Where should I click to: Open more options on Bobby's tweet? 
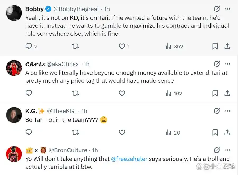[x=227, y=9]
